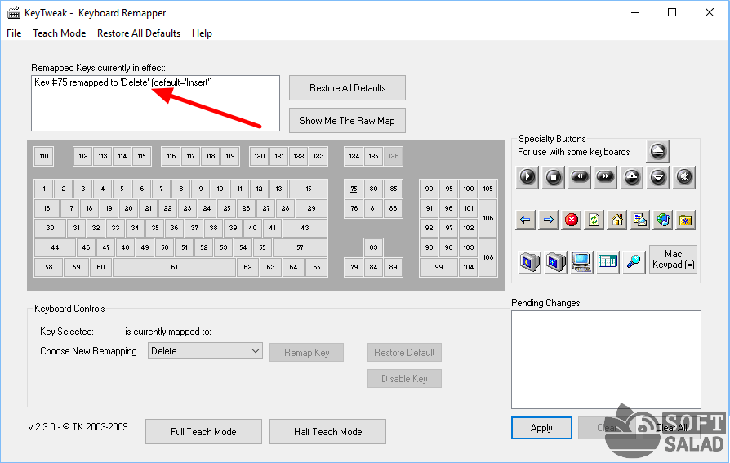Pick the browser Refresh specialty icon

[x=594, y=220]
